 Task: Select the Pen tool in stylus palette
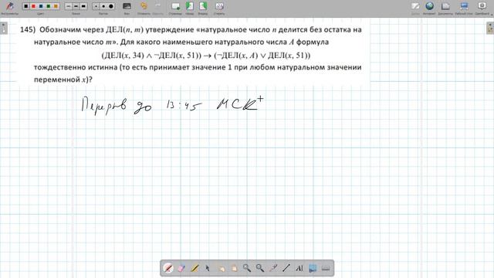168,268
